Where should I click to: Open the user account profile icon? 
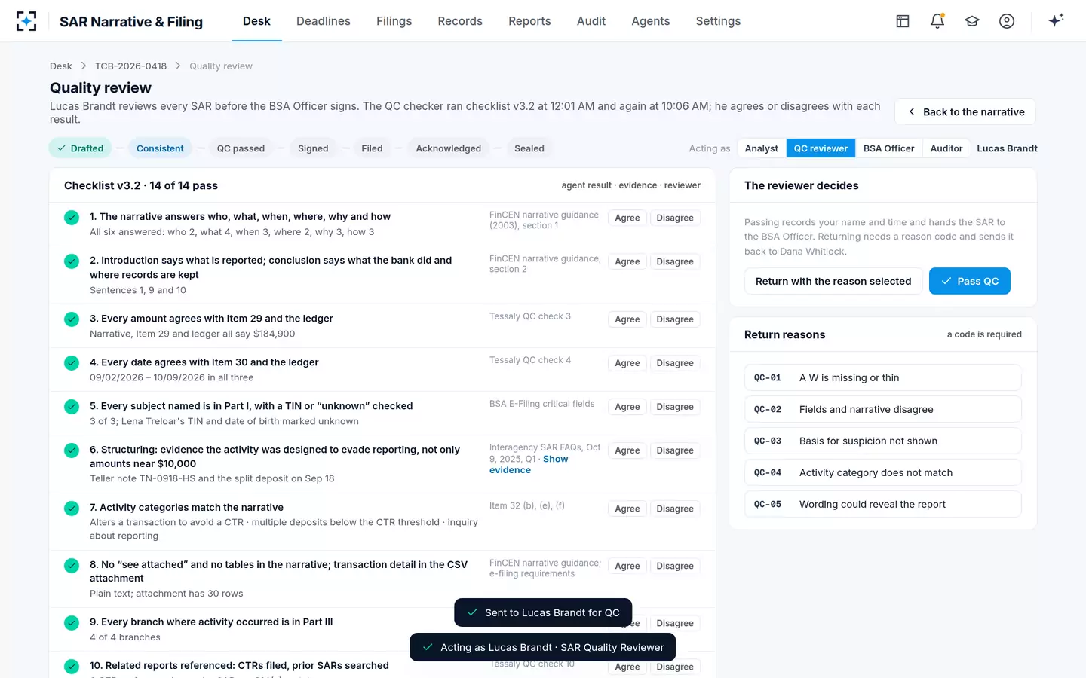1007,21
